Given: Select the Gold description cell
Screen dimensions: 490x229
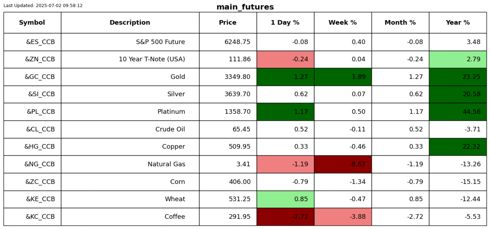Looking at the screenshot, I should (x=178, y=77).
